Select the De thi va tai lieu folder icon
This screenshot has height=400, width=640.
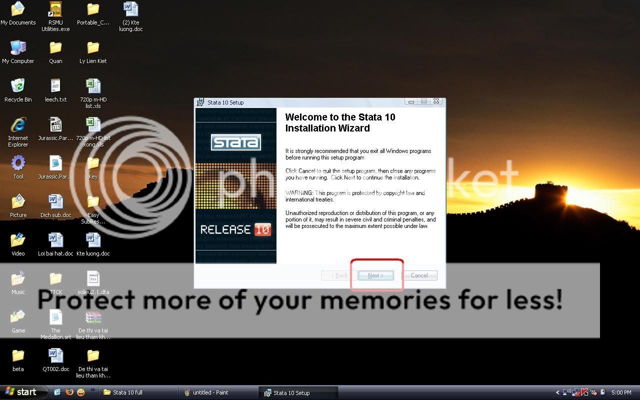click(93, 363)
